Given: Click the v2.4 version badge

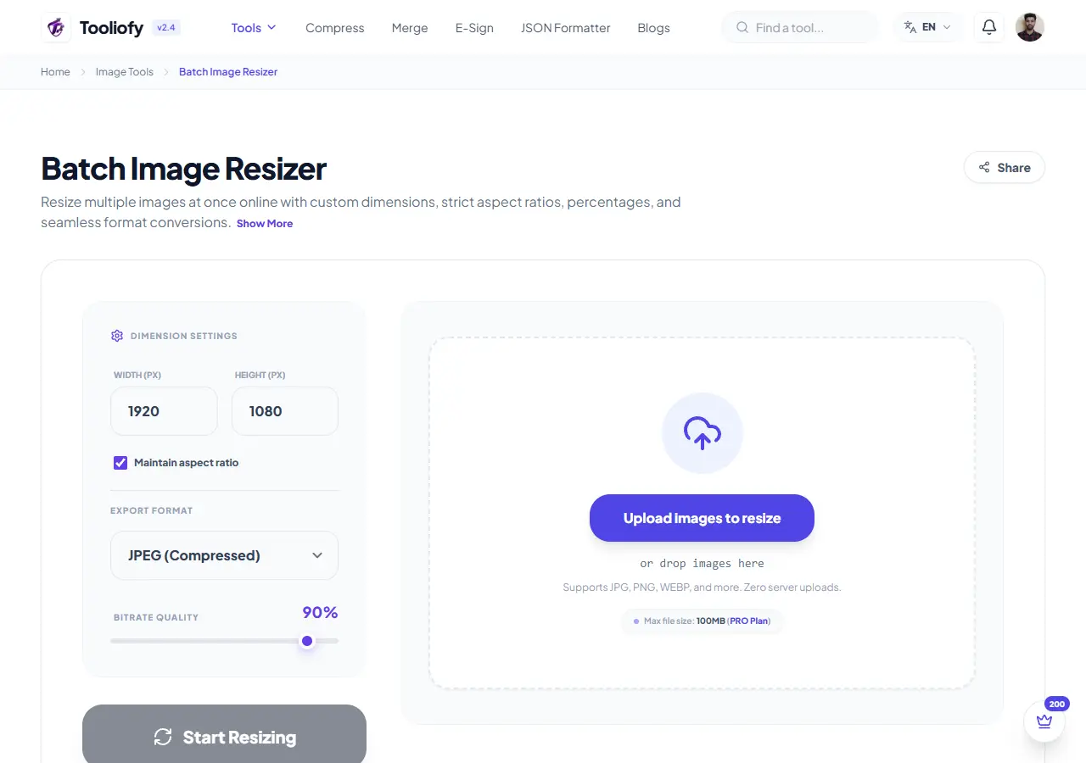Looking at the screenshot, I should pos(166,27).
